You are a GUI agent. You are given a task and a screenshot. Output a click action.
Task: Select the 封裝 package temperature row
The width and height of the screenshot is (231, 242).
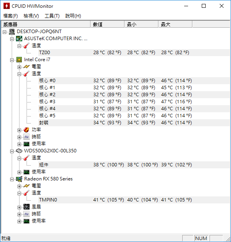(134, 123)
